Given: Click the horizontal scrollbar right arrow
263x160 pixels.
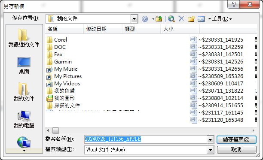Looking at the screenshot, I should (x=253, y=130).
